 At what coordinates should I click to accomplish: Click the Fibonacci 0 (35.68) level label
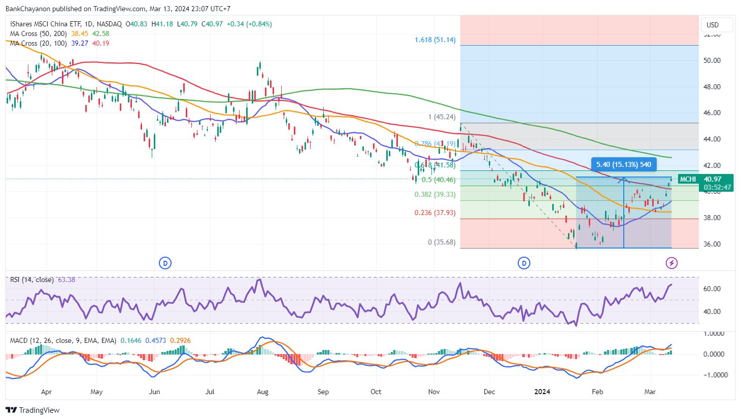point(442,242)
